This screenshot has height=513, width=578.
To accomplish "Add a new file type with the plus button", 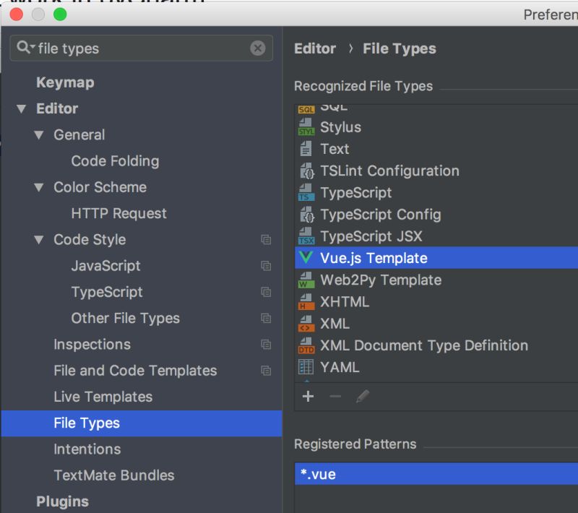I will point(308,395).
